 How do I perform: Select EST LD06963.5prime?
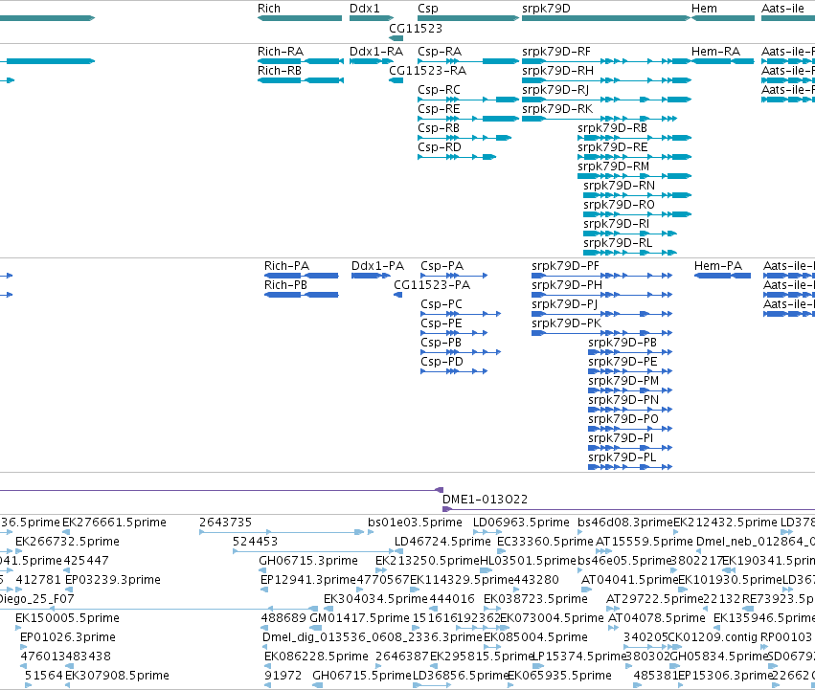[x=521, y=523]
